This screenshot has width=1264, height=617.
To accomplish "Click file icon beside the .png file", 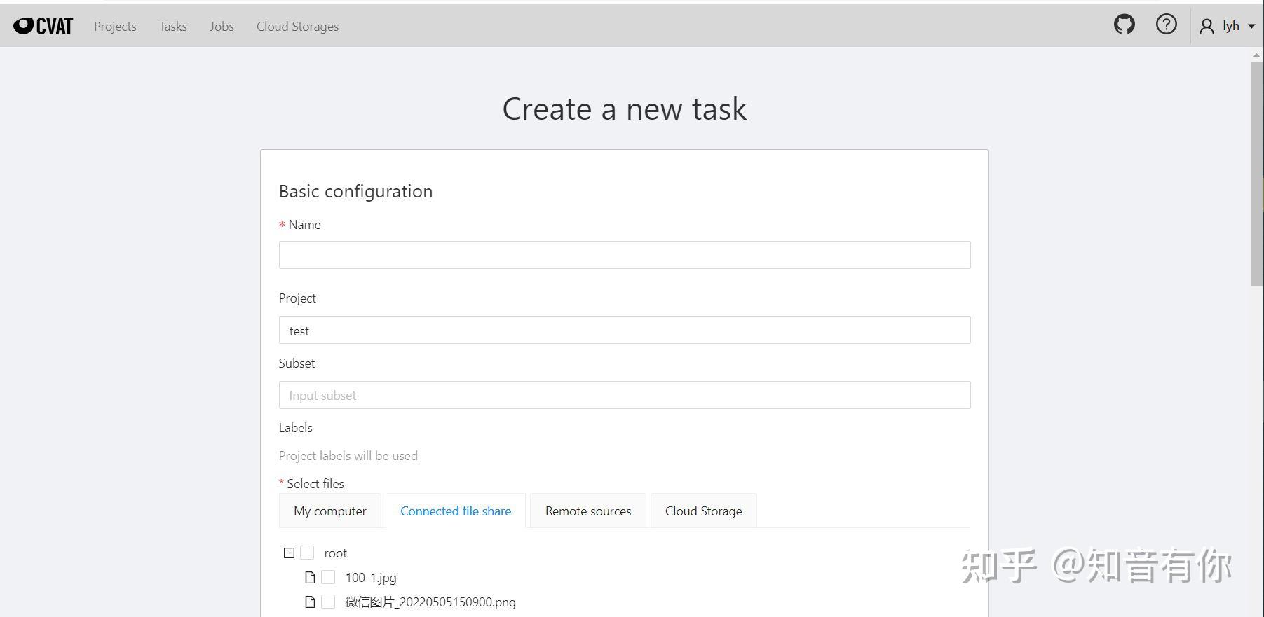I will pyautogui.click(x=310, y=602).
